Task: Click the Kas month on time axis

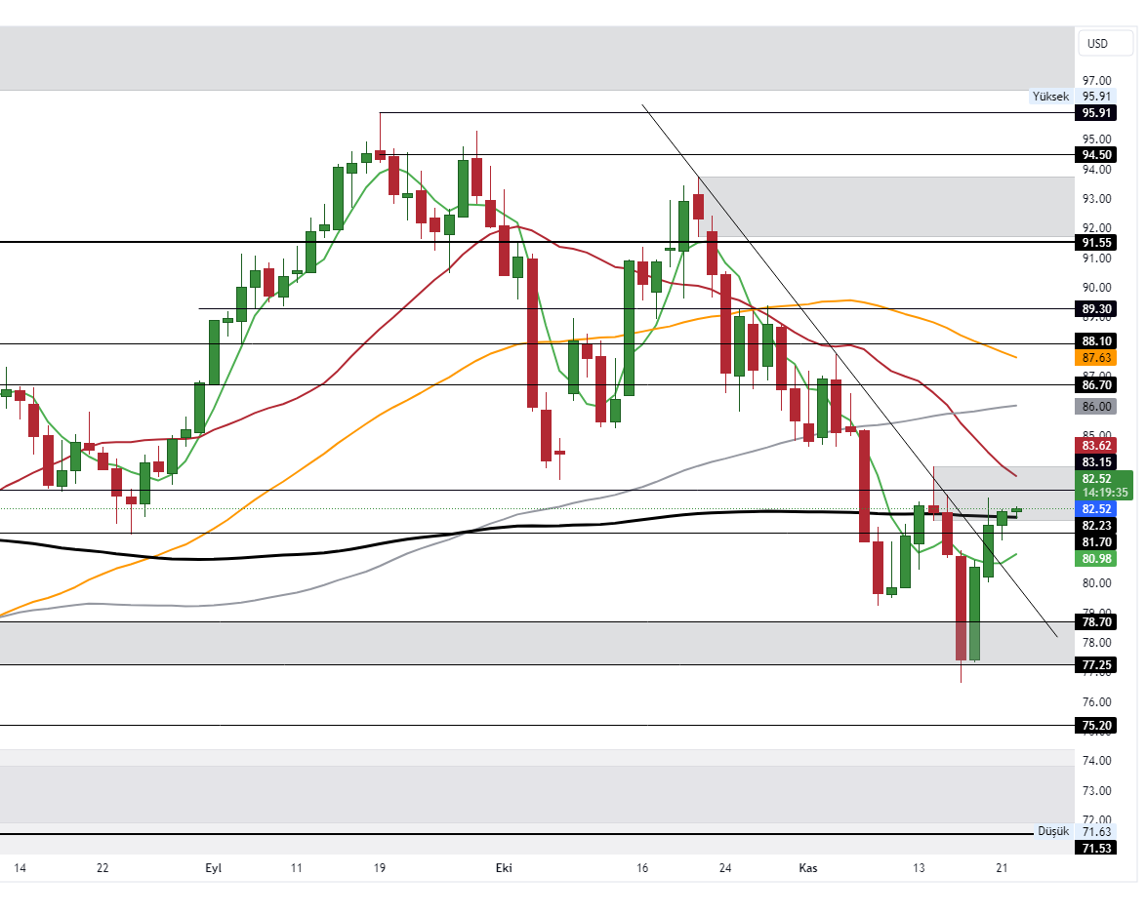Action: 808,868
